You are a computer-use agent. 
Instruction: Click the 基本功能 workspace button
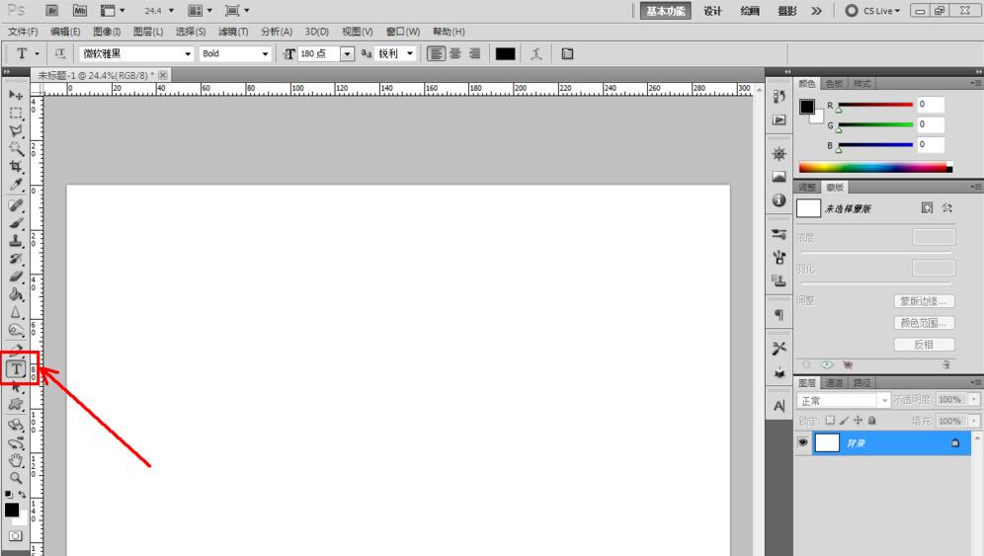tap(666, 11)
